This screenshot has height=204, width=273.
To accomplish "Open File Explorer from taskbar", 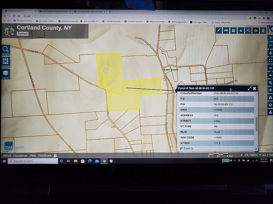I will 76,161.
